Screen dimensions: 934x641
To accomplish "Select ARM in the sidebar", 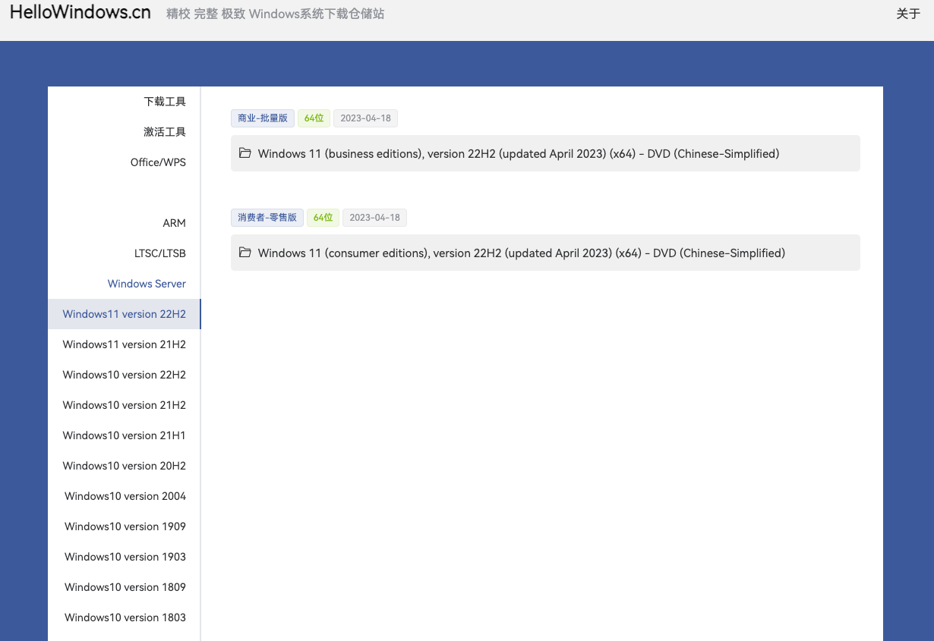I will pos(174,223).
